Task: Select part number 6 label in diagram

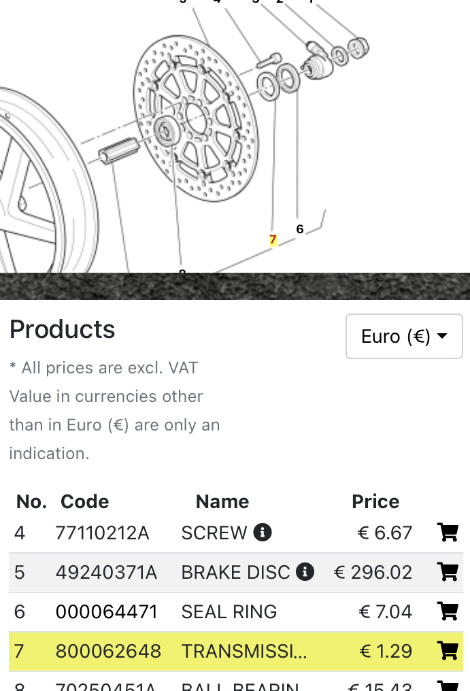Action: point(300,229)
